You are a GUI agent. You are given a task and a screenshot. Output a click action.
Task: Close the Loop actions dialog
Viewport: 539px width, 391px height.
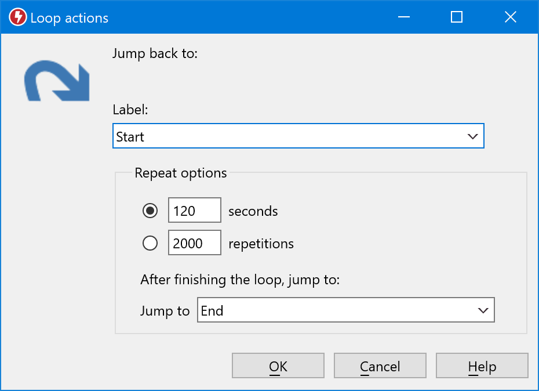coord(510,17)
